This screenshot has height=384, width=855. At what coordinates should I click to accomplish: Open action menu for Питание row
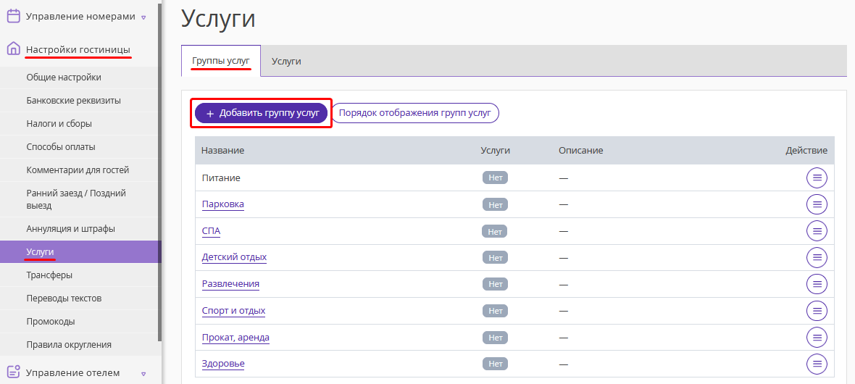pos(817,178)
